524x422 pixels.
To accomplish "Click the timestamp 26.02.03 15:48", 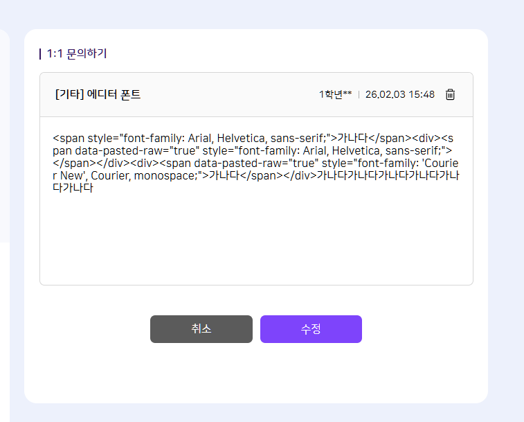I will 399,95.
